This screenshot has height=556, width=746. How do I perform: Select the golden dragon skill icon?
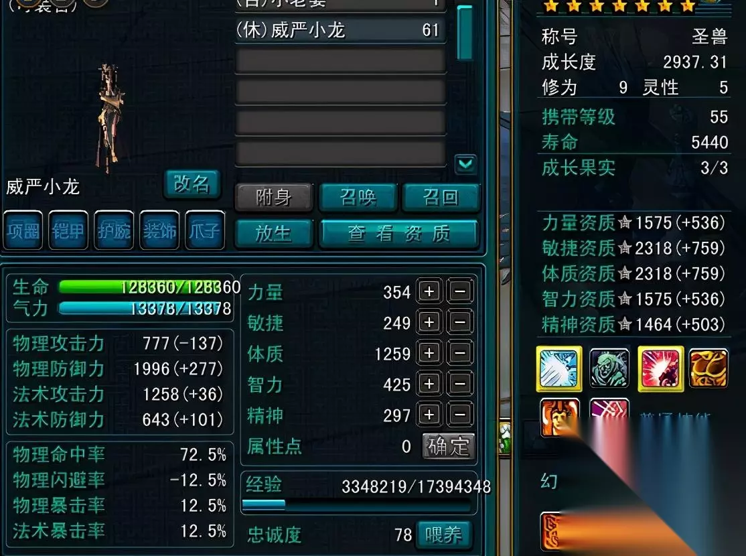pyautogui.click(x=708, y=368)
